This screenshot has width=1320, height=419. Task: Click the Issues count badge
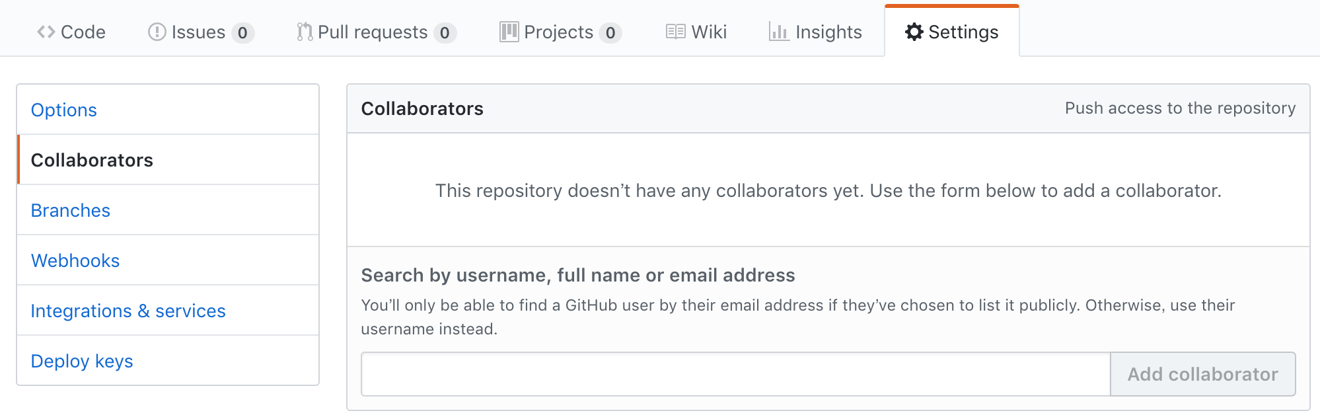coord(242,32)
